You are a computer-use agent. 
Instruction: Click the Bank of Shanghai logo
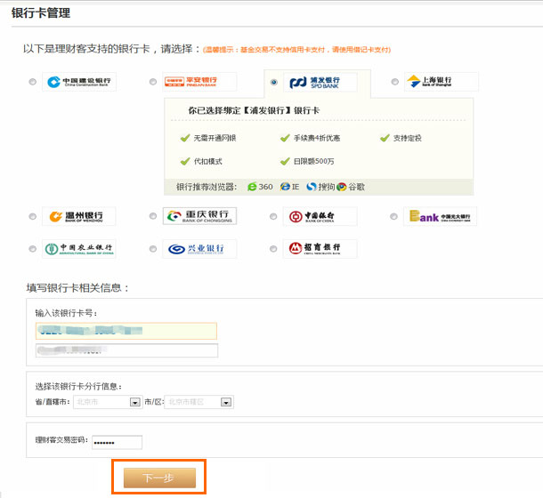click(x=442, y=82)
